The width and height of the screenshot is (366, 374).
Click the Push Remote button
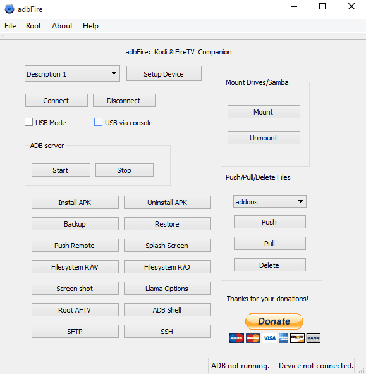75,245
